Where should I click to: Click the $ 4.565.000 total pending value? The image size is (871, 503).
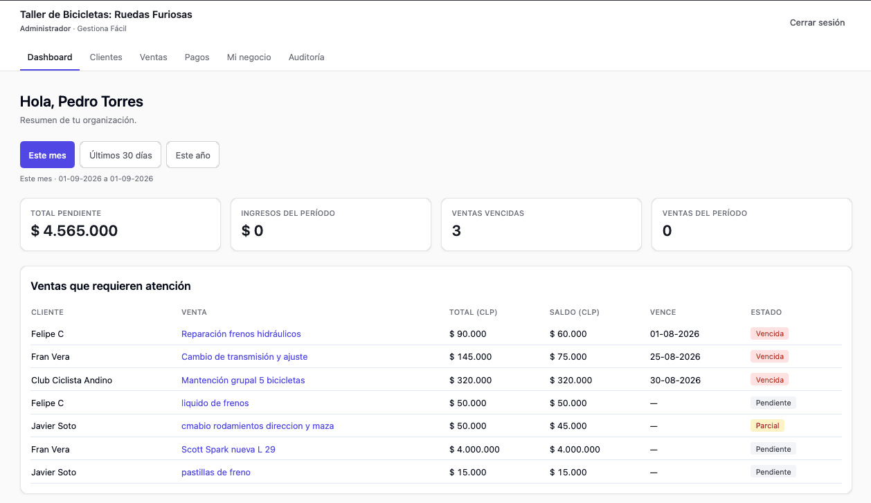[74, 231]
